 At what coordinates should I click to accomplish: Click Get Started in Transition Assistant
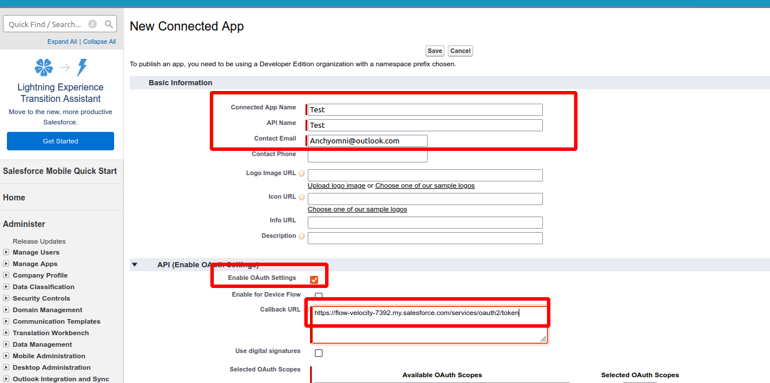(x=61, y=141)
